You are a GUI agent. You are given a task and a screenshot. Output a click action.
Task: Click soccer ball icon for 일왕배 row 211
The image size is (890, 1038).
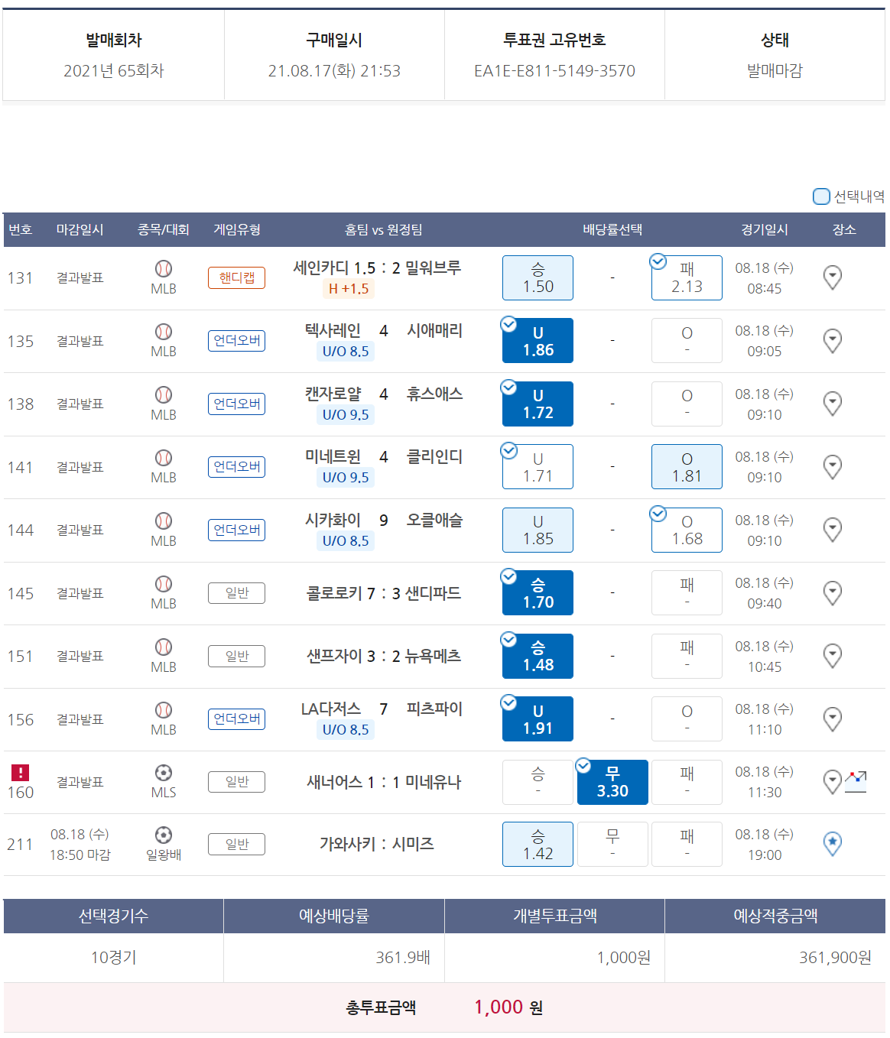(x=164, y=835)
